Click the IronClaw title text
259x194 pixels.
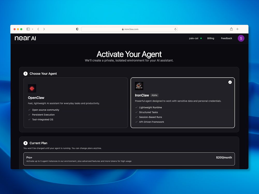click(x=142, y=95)
